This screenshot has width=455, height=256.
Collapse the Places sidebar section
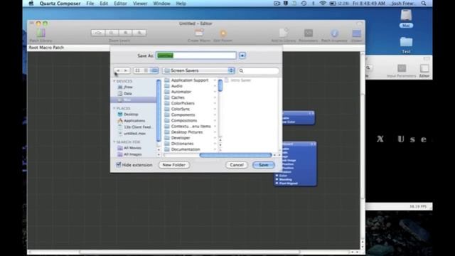114,108
